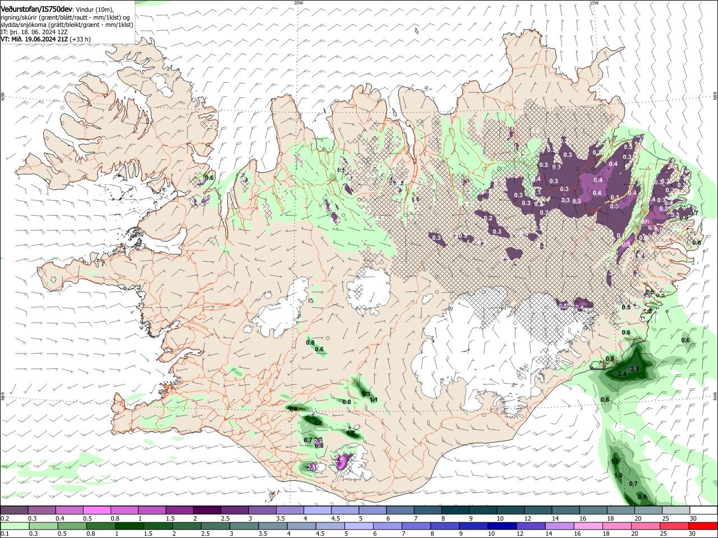Click the '30' label in lower legend row
This screenshot has width=718, height=538.
[x=693, y=534]
